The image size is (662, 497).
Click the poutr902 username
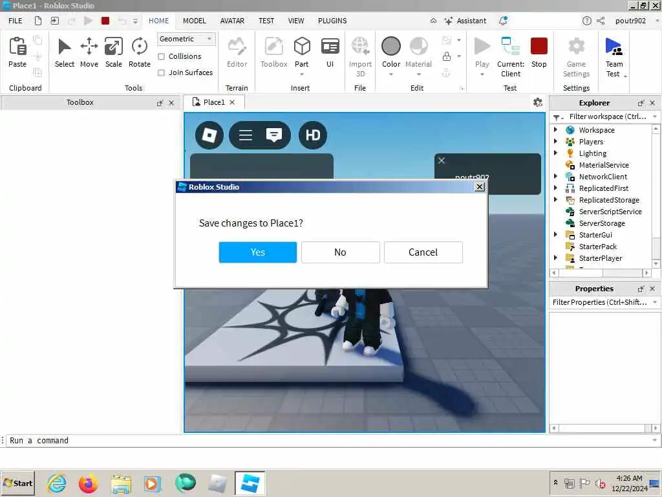point(630,21)
